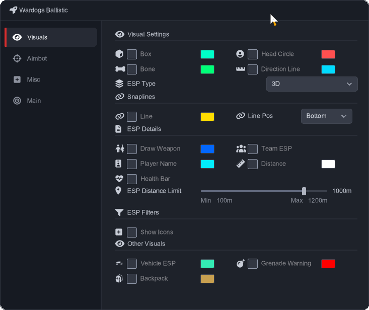Open the Line yellow color swatch
The image size is (369, 310).
click(207, 117)
